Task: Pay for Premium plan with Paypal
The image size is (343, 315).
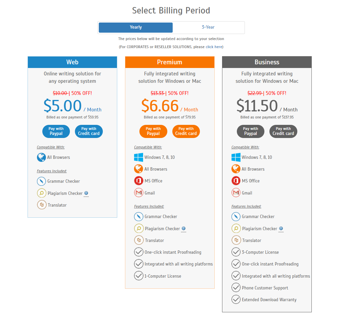Action: click(153, 131)
